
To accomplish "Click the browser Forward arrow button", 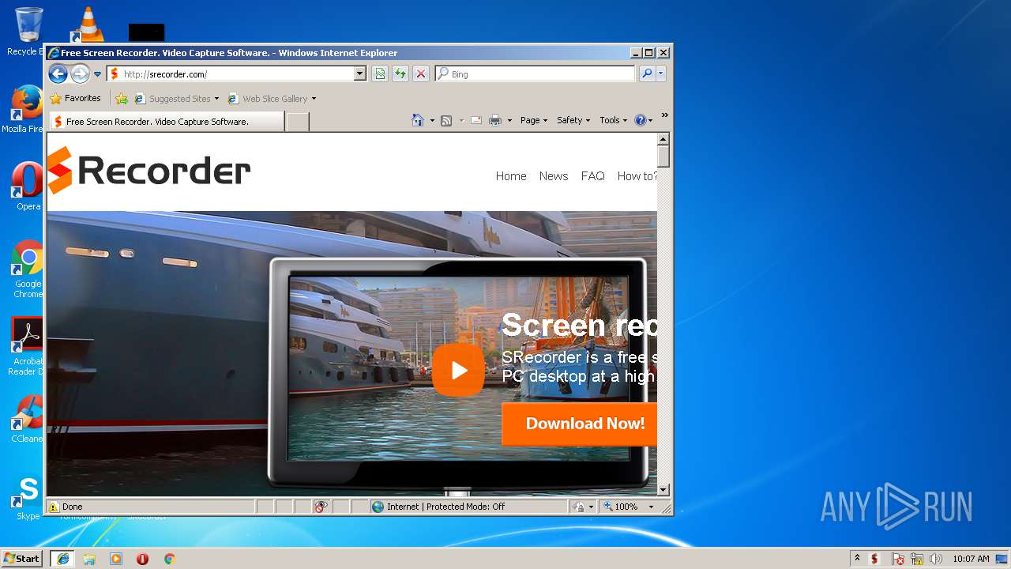I will click(80, 73).
